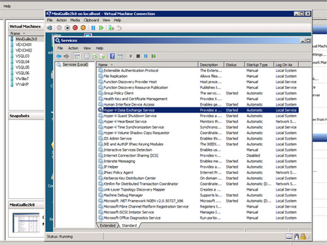Click the grayed Start VM toolbar icon
Image resolution: width=327 pixels, height=245 pixels.
pyautogui.click(x=59, y=28)
